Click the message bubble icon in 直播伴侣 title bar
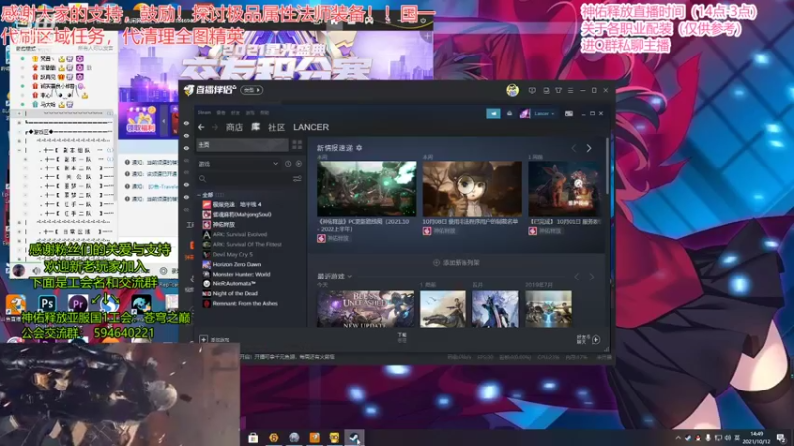This screenshot has height=446, width=794. [532, 90]
